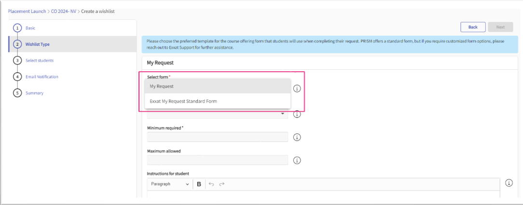This screenshot has height=205, width=523.
Task: Open the Select students step
Action: pos(39,60)
